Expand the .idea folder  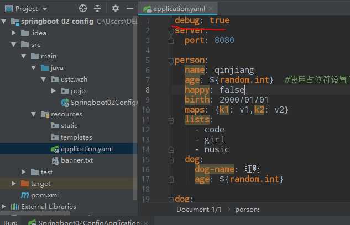[x=14, y=33]
